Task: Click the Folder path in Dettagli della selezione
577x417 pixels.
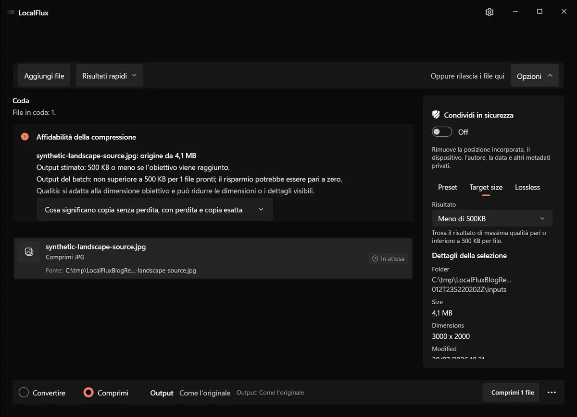Action: (472, 285)
